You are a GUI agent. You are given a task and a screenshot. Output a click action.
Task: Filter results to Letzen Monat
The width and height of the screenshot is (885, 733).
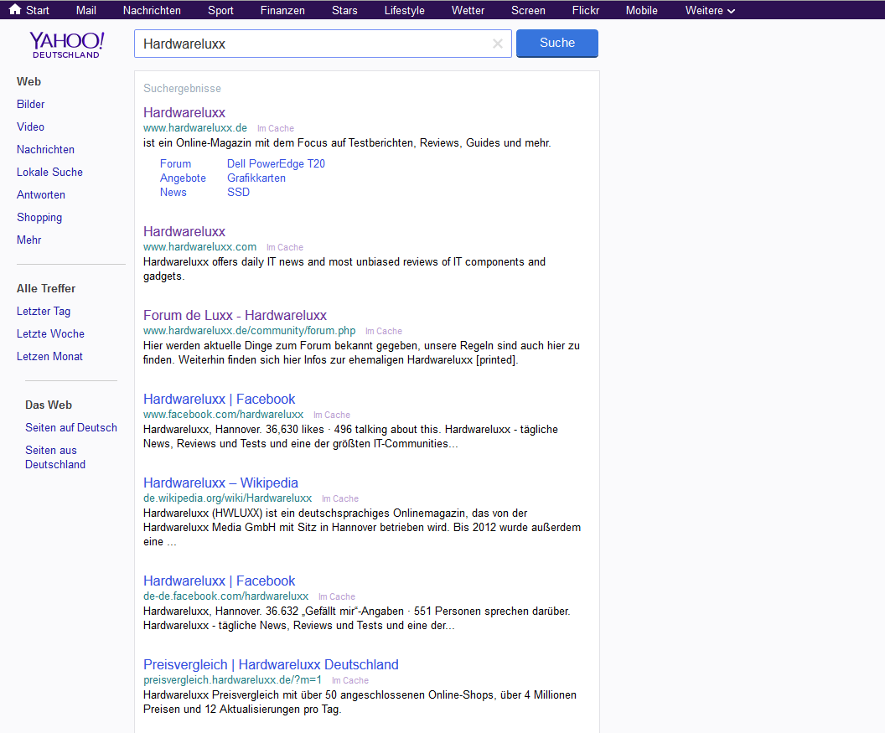click(x=49, y=356)
